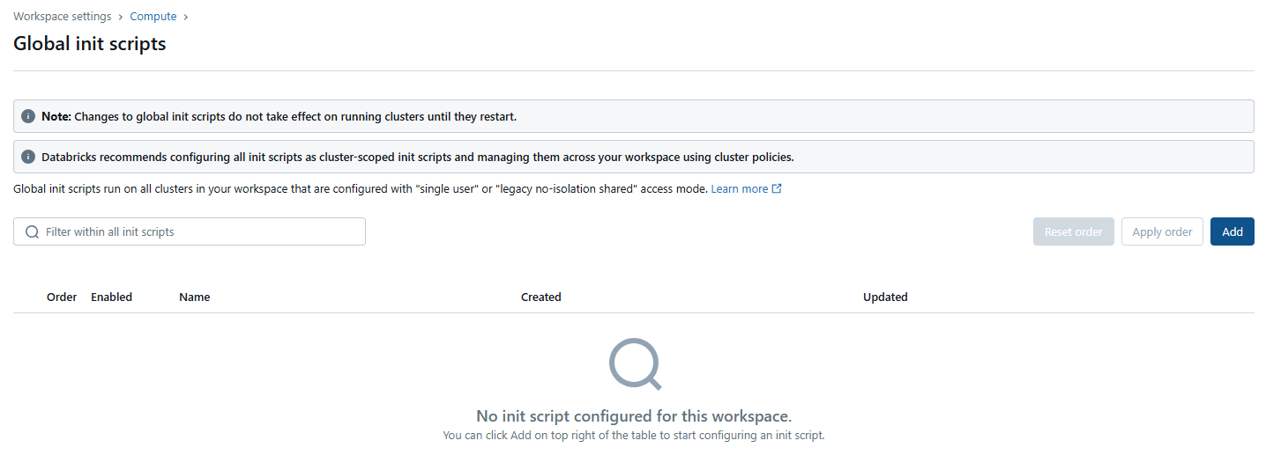Click the Updated column header
1266x470 pixels.
tap(885, 297)
